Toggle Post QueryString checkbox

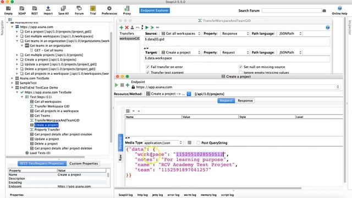click(198, 143)
